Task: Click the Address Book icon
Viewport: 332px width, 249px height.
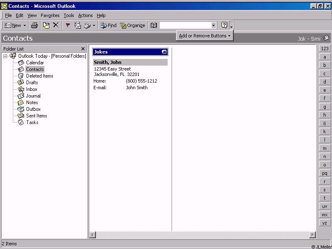Action: click(154, 25)
